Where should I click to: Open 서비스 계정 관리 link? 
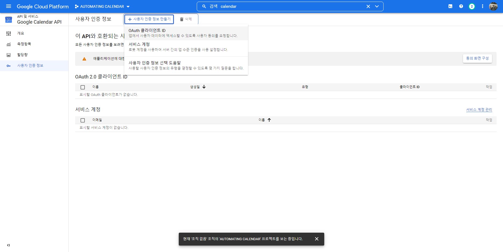479,110
